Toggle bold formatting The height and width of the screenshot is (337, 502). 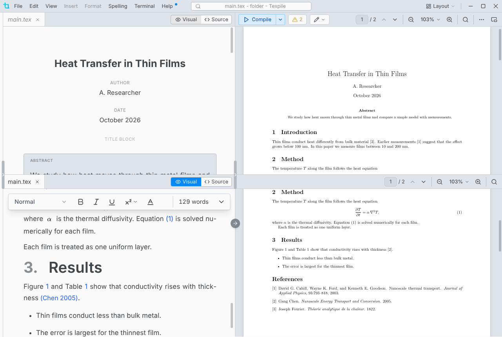pos(81,202)
